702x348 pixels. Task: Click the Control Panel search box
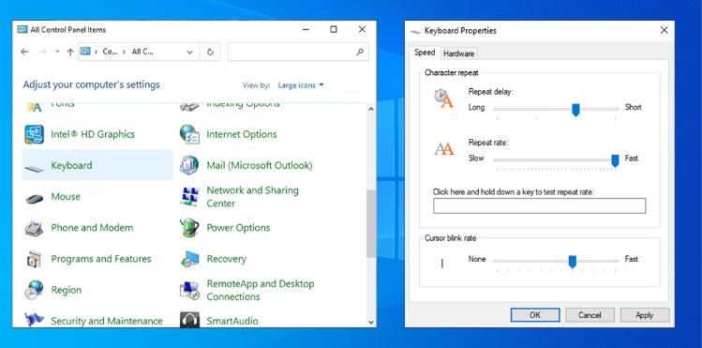click(298, 52)
